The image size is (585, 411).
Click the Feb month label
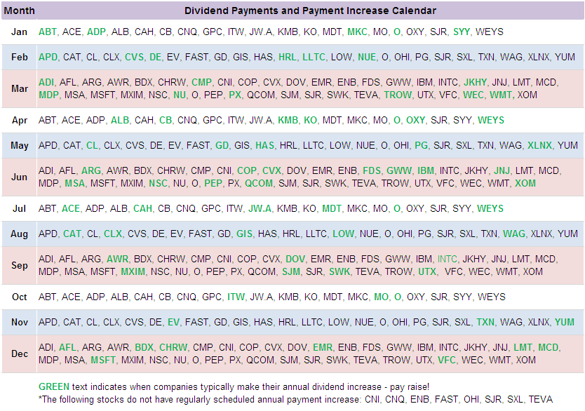pyautogui.click(x=20, y=57)
